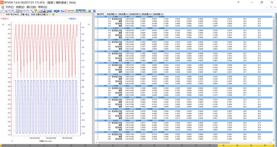
Task: Collapse cycle 85 row in the table
Action: tap(96, 86)
